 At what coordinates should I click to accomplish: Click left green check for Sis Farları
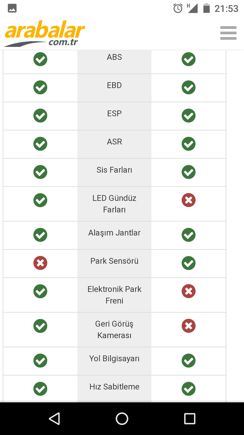[40, 172]
